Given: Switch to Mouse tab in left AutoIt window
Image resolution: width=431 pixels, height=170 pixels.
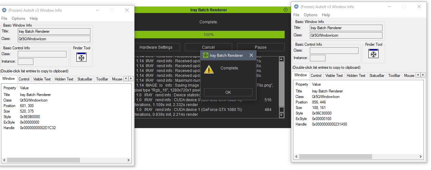Looking at the screenshot, I should click(x=117, y=79).
